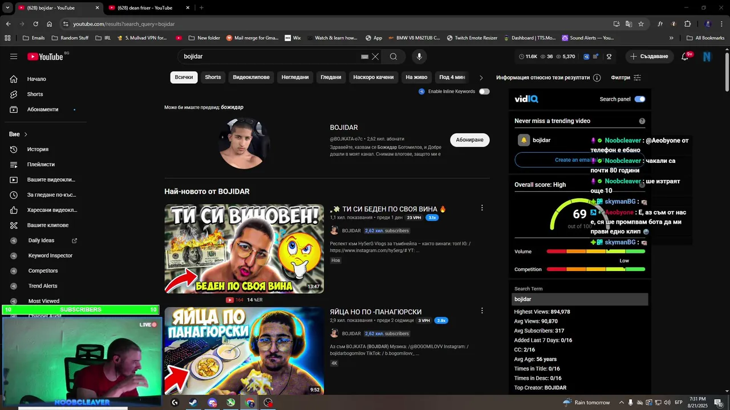Show hidden system tray icons
Screen dimensions: 730x410
click(x=622, y=403)
